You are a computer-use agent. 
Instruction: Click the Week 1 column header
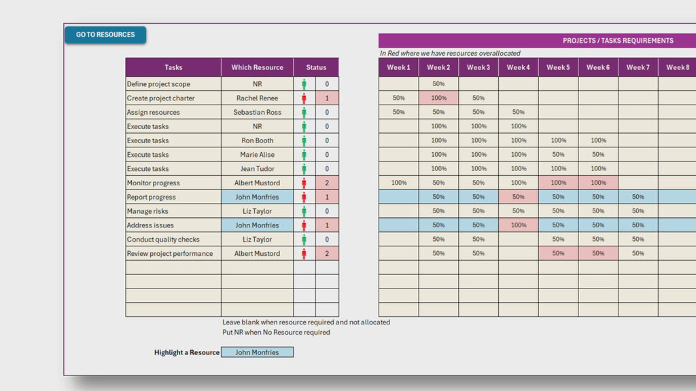[398, 67]
